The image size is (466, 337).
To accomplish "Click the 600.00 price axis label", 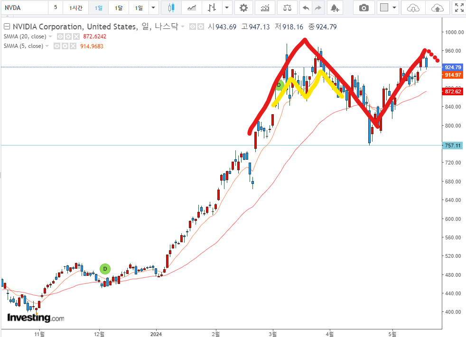I will pos(453,219).
